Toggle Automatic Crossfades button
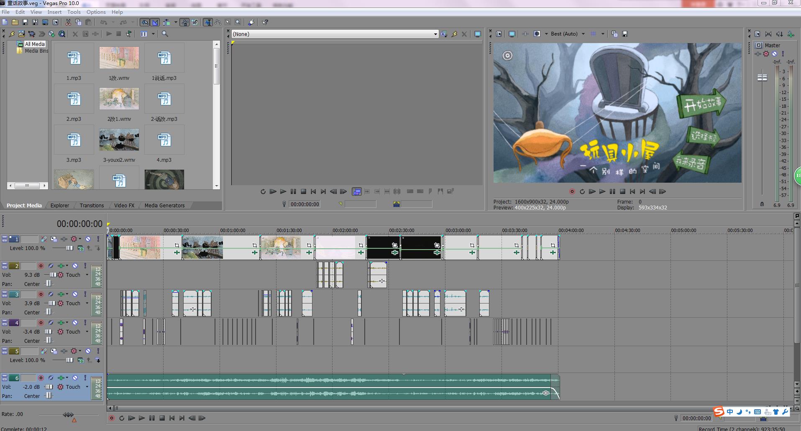The image size is (801, 431). (155, 22)
